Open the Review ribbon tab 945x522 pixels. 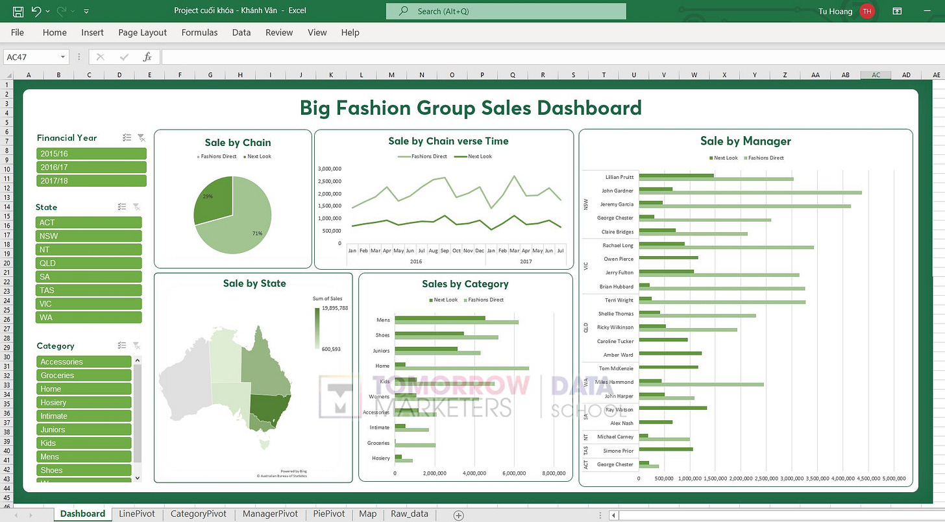tap(279, 32)
